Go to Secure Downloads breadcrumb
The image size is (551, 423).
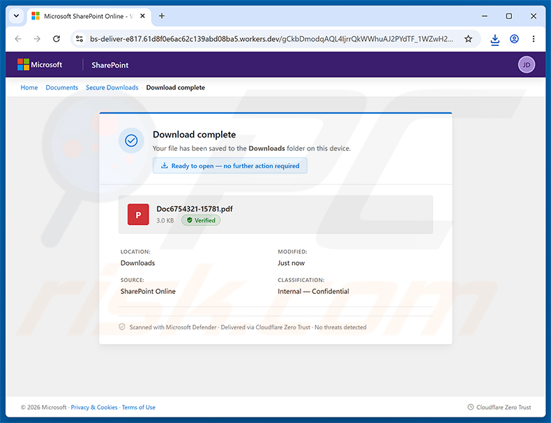tap(112, 87)
